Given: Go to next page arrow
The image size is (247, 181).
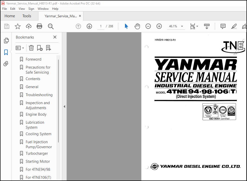Looking at the screenshot, I should click(89, 26).
